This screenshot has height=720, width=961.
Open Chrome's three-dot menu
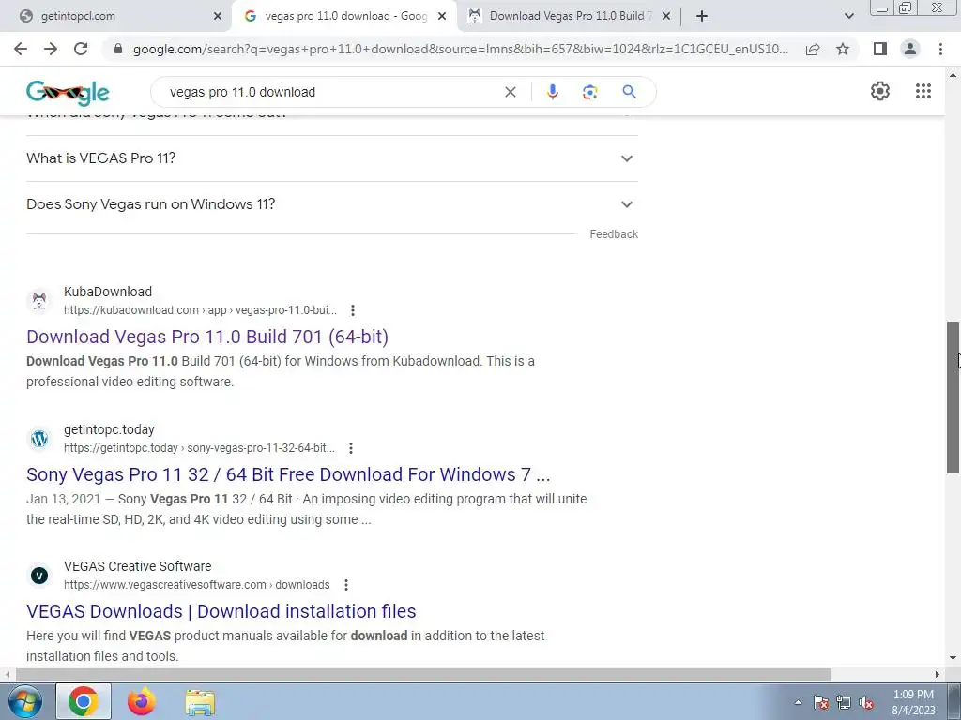(940, 49)
